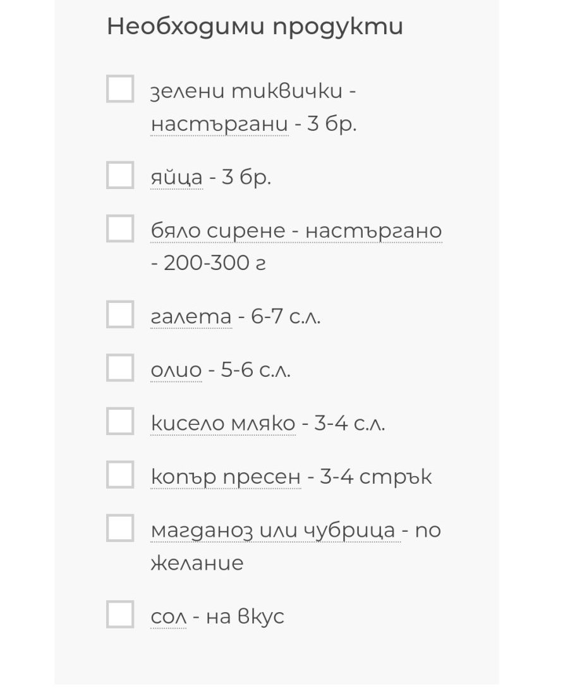Image resolution: width=582 pixels, height=700 pixels.
Task: Select the копър пресен checkbox
Action: click(120, 474)
